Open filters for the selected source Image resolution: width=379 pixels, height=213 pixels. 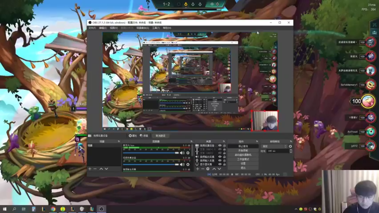[x=144, y=136]
